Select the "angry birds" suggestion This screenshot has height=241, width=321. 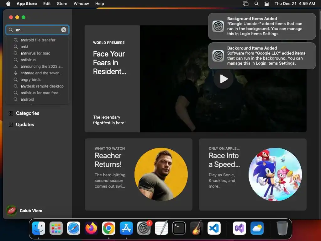click(37, 79)
